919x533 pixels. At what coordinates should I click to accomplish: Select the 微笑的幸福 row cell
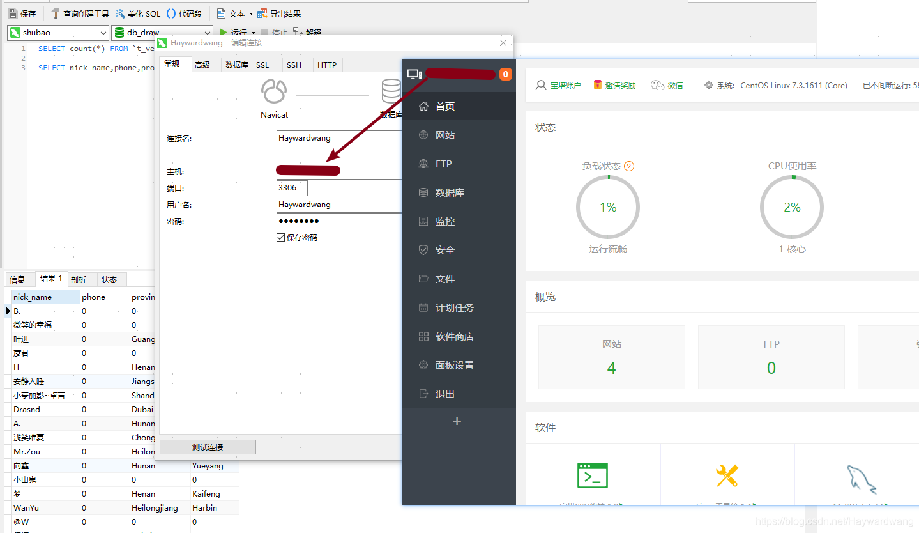point(46,325)
